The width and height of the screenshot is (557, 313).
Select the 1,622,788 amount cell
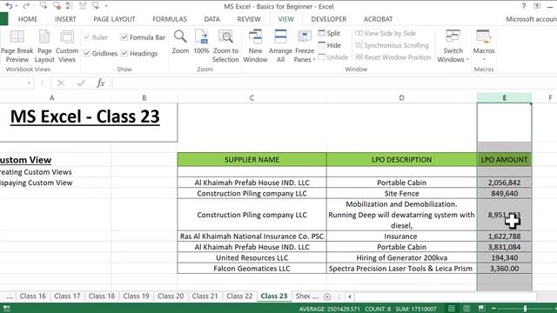point(504,236)
